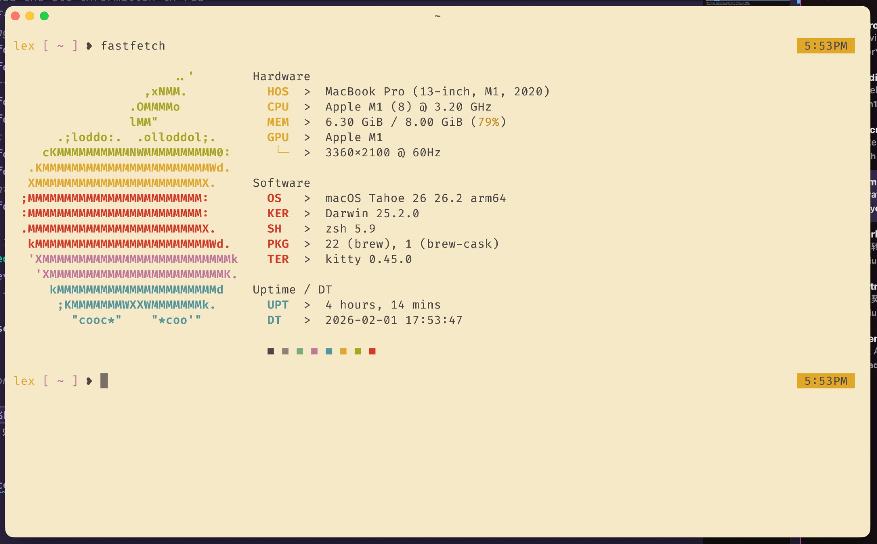The width and height of the screenshot is (877, 544).
Task: Click the olive color swatch square
Action: click(358, 351)
